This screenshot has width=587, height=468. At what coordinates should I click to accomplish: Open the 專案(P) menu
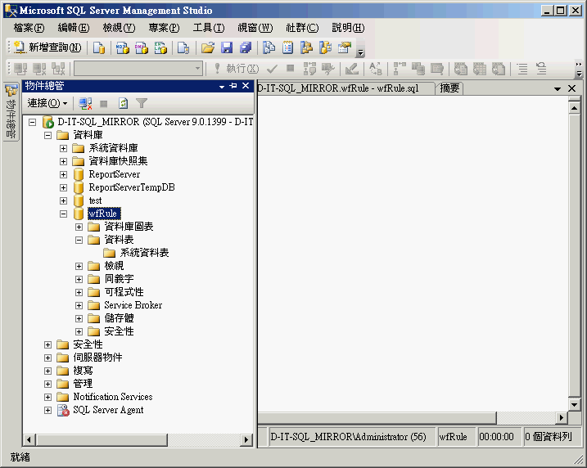[x=164, y=28]
